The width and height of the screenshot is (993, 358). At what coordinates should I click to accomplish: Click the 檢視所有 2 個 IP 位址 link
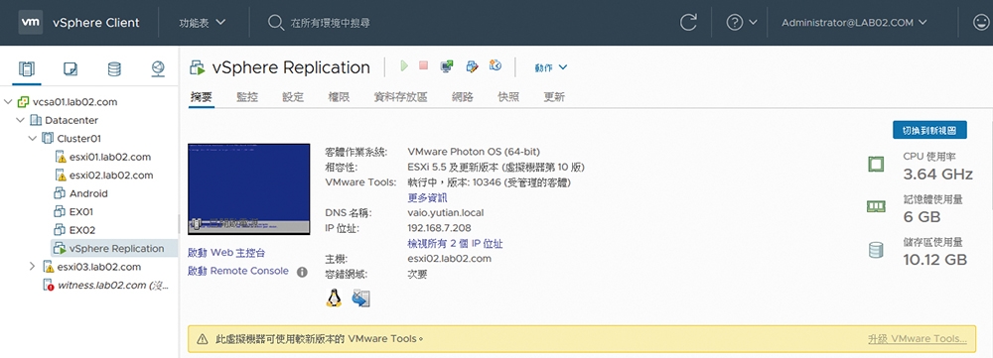click(455, 244)
